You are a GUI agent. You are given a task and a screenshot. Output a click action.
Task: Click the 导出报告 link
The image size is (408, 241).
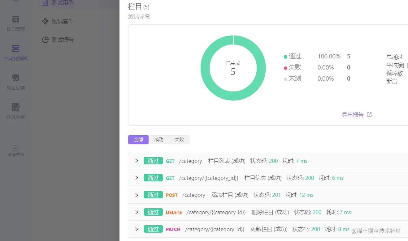click(x=353, y=115)
